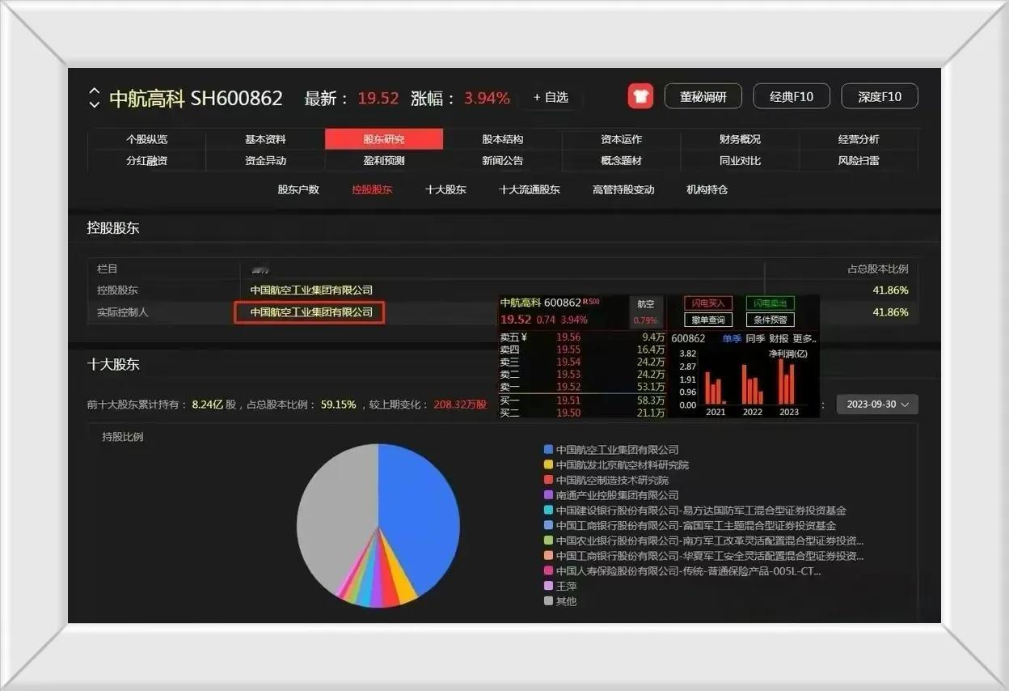This screenshot has height=691, width=1009.
Task: Click the 卖二 price 19.53
Action: (x=568, y=374)
